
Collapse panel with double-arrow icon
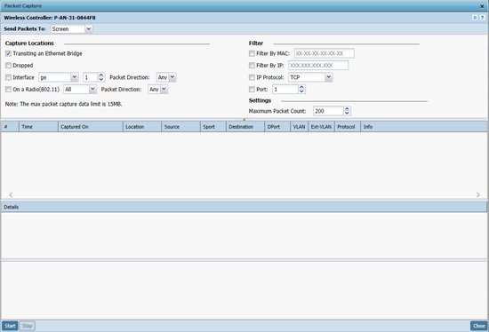point(475,18)
